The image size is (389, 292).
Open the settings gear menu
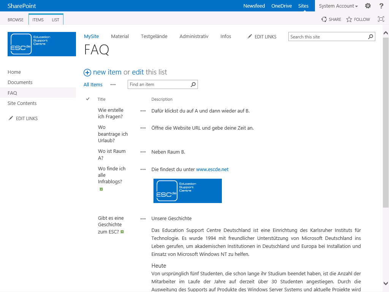click(368, 6)
